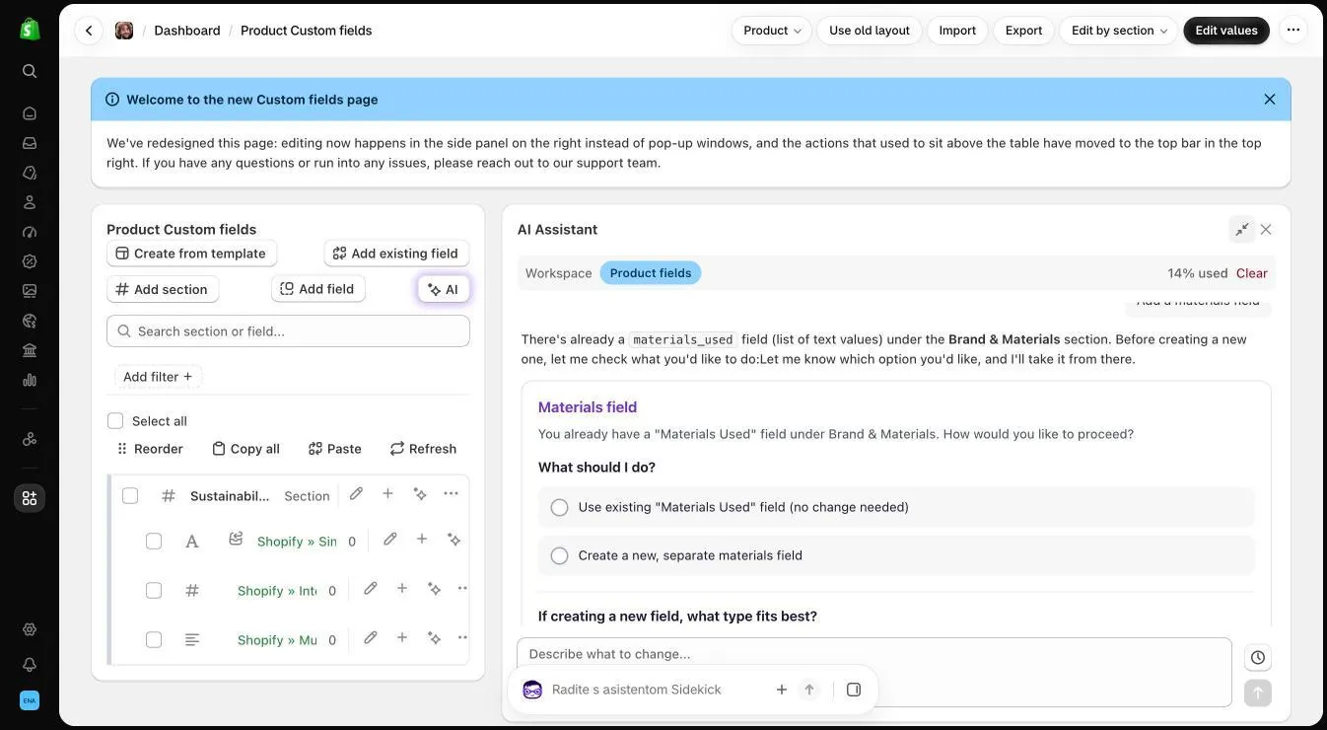Open the AI button in Product Custom fields
The image size is (1327, 730).
(x=444, y=289)
